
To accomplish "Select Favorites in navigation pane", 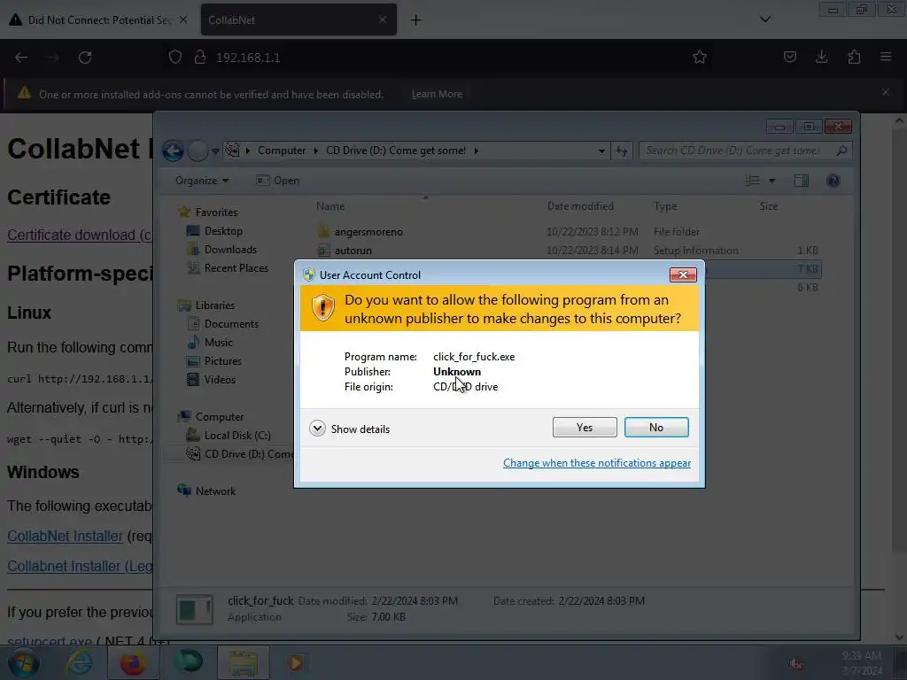I will tap(216, 212).
